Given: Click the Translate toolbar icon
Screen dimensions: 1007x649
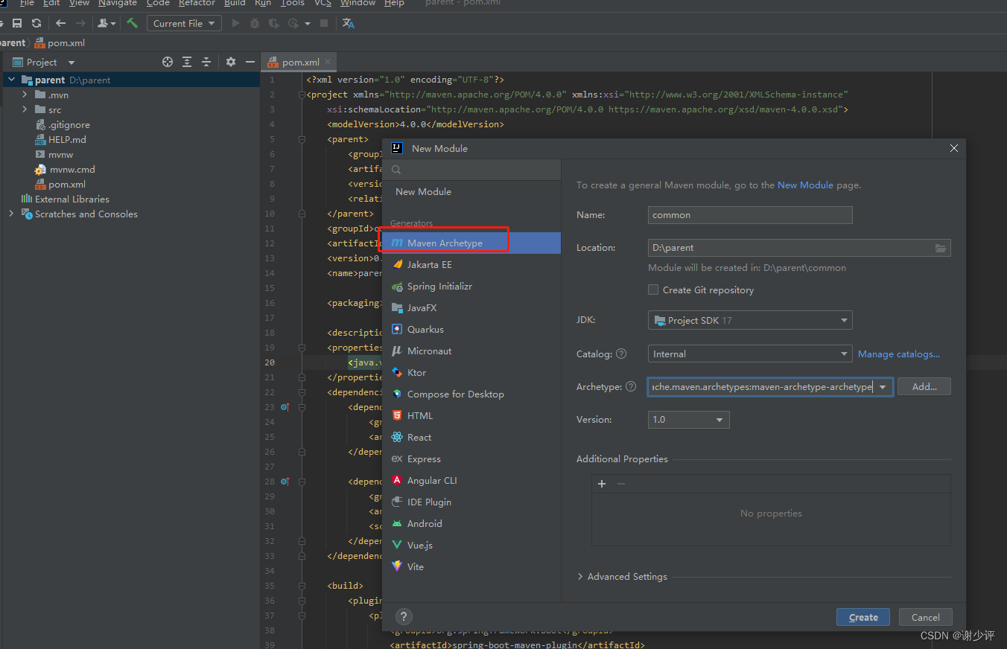Looking at the screenshot, I should pyautogui.click(x=348, y=24).
